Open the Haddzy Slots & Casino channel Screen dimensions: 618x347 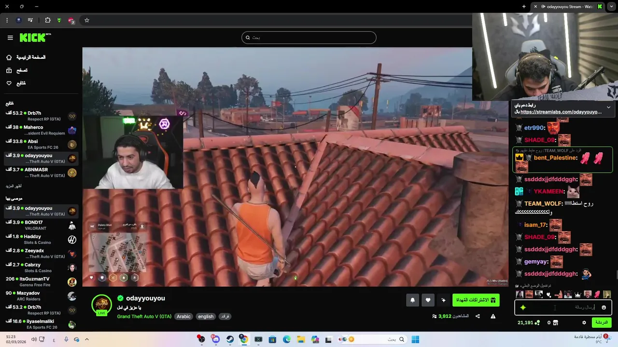click(41, 240)
